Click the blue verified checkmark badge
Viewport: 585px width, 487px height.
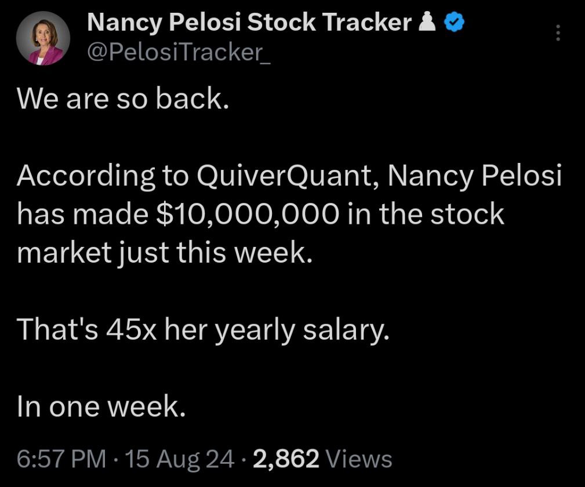tap(454, 21)
